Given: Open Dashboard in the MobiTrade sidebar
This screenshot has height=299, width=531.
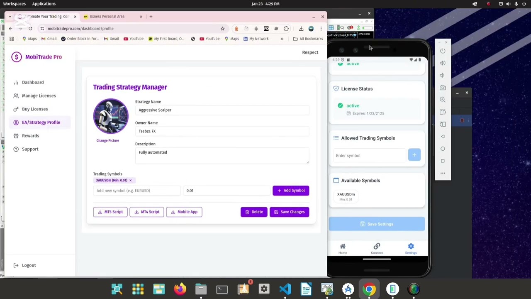Looking at the screenshot, I should click(33, 82).
